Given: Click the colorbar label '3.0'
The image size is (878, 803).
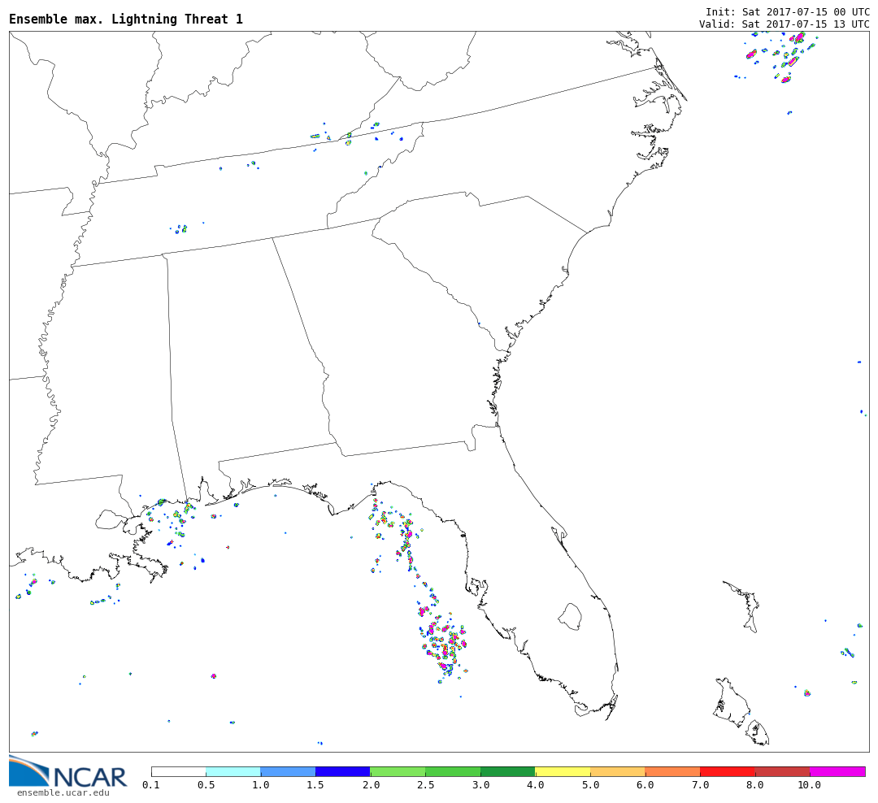Looking at the screenshot, I should (x=480, y=785).
